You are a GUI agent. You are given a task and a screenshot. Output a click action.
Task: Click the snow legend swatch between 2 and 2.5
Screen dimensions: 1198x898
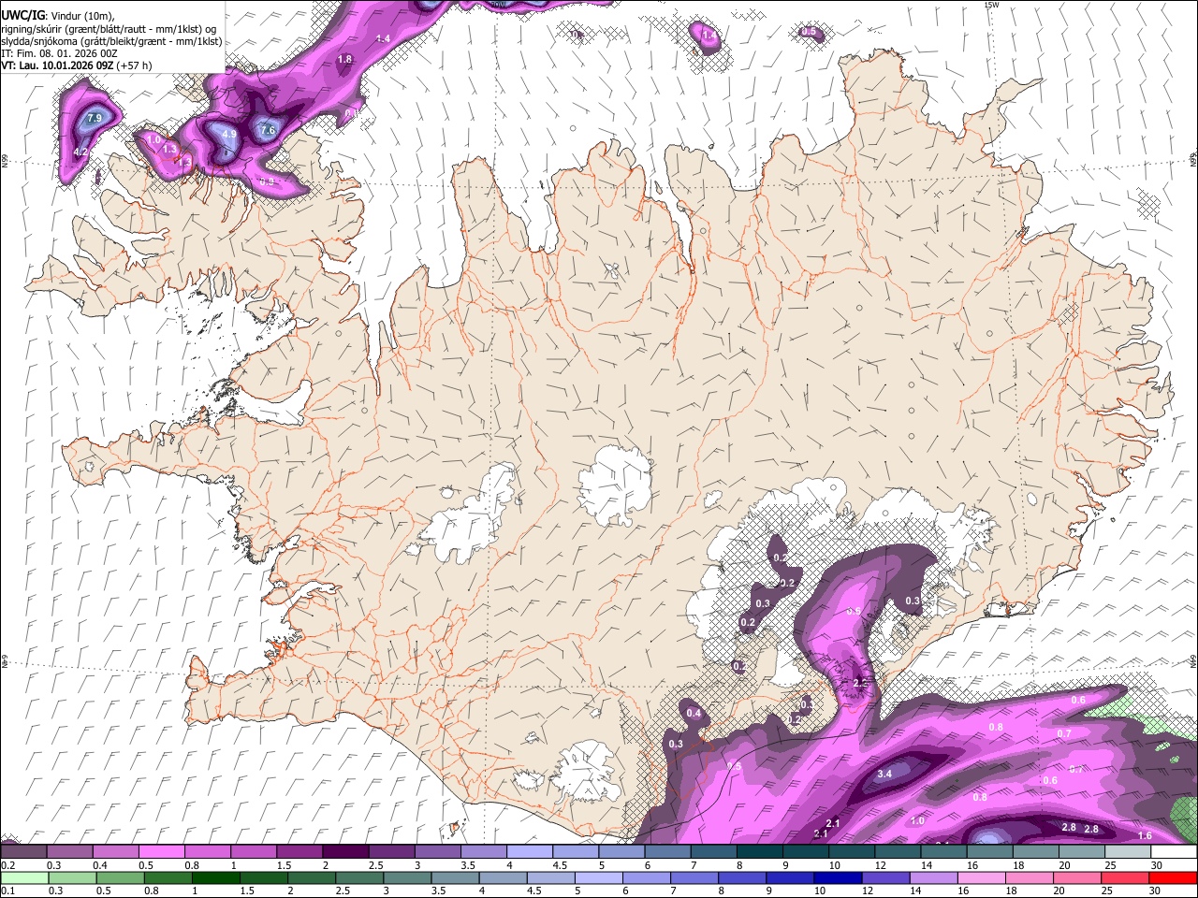point(345,852)
